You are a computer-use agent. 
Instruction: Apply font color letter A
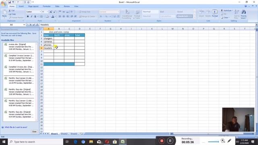[x=53, y=17]
